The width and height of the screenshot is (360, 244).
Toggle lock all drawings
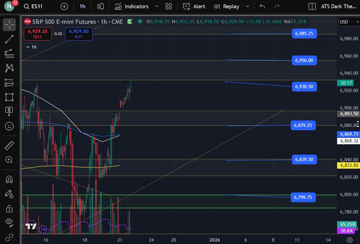pyautogui.click(x=9, y=209)
